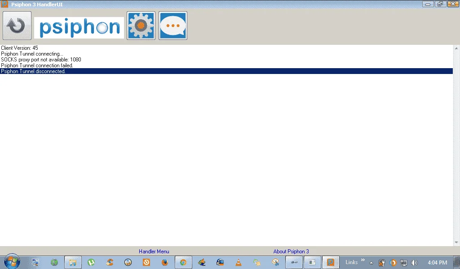Restore down the Psiphon window
The width and height of the screenshot is (460, 269).
click(440, 4)
